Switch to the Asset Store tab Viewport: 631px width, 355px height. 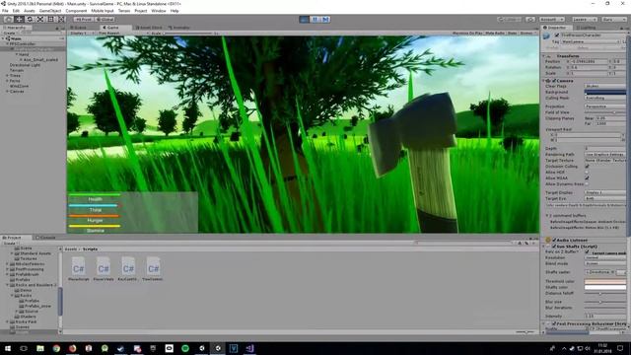point(149,28)
